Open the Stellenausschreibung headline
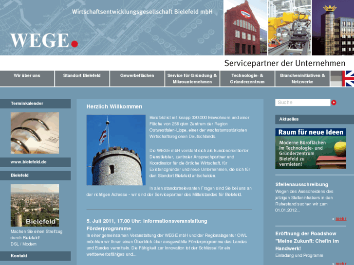 (x=302, y=184)
